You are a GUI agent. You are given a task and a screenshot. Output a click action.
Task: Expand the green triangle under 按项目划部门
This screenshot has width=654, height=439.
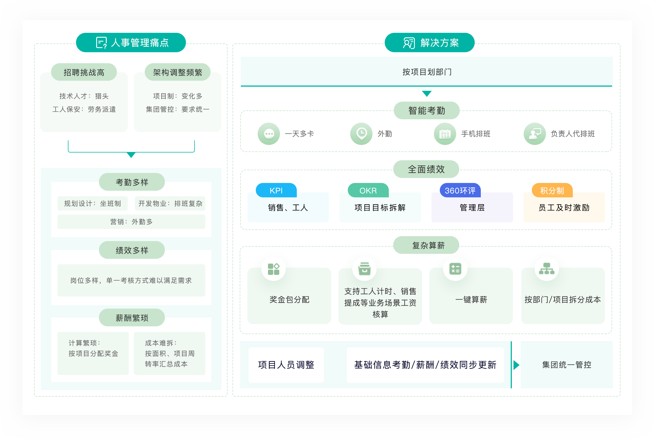(x=426, y=94)
